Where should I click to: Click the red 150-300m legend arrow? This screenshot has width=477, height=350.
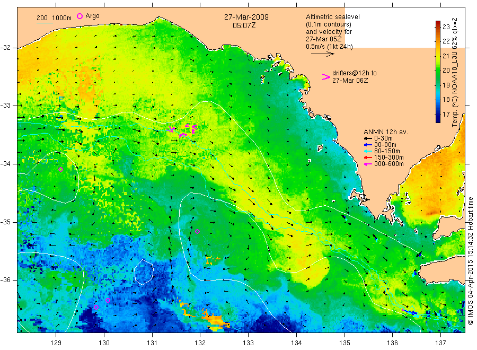point(368,157)
